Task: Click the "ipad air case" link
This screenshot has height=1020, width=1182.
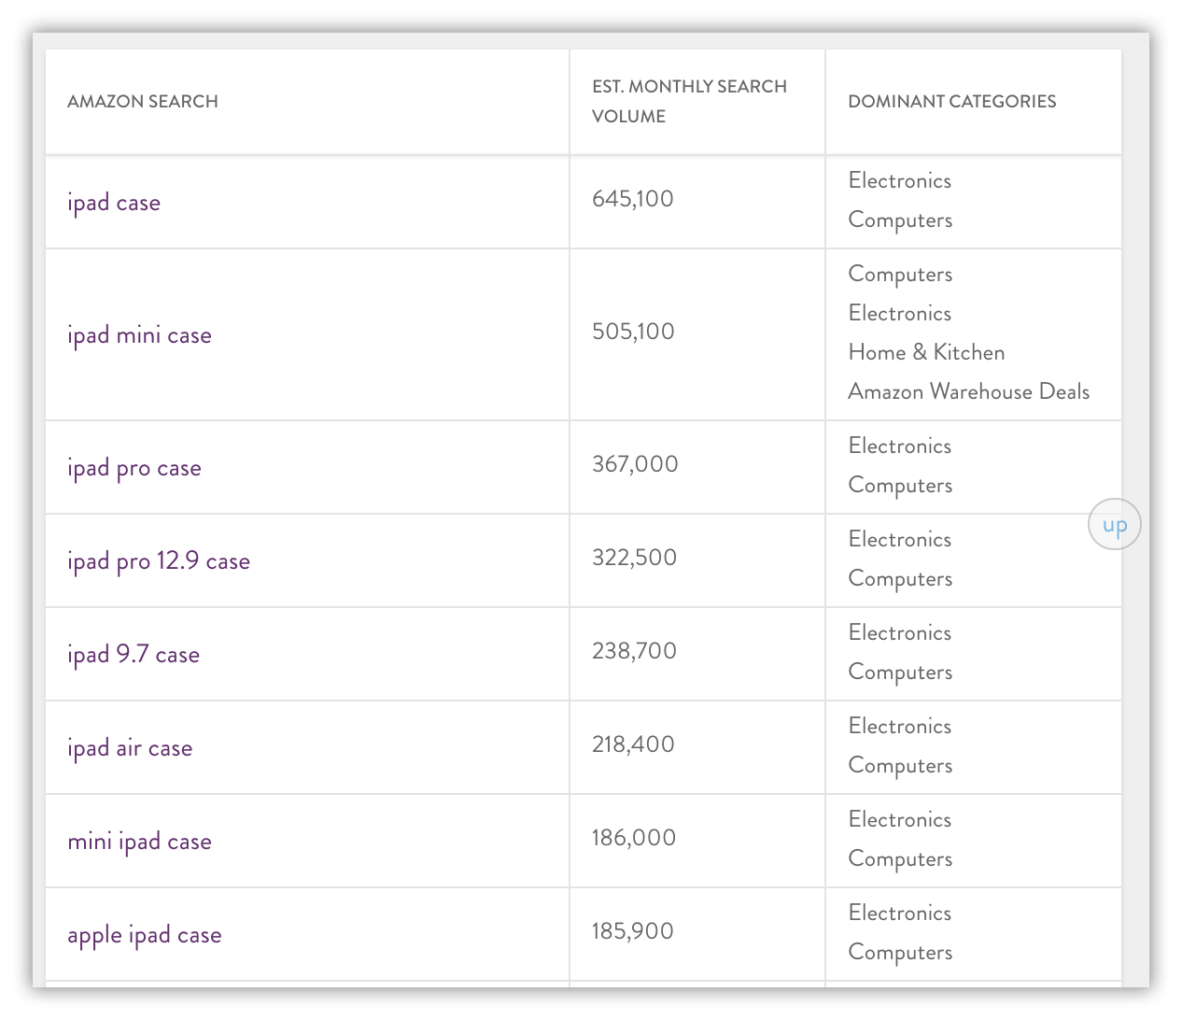Action: click(x=130, y=748)
